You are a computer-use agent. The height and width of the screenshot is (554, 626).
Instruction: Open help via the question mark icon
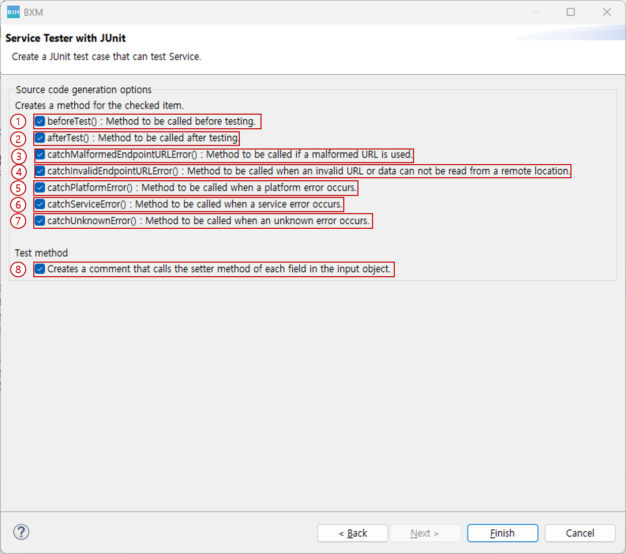point(21,532)
